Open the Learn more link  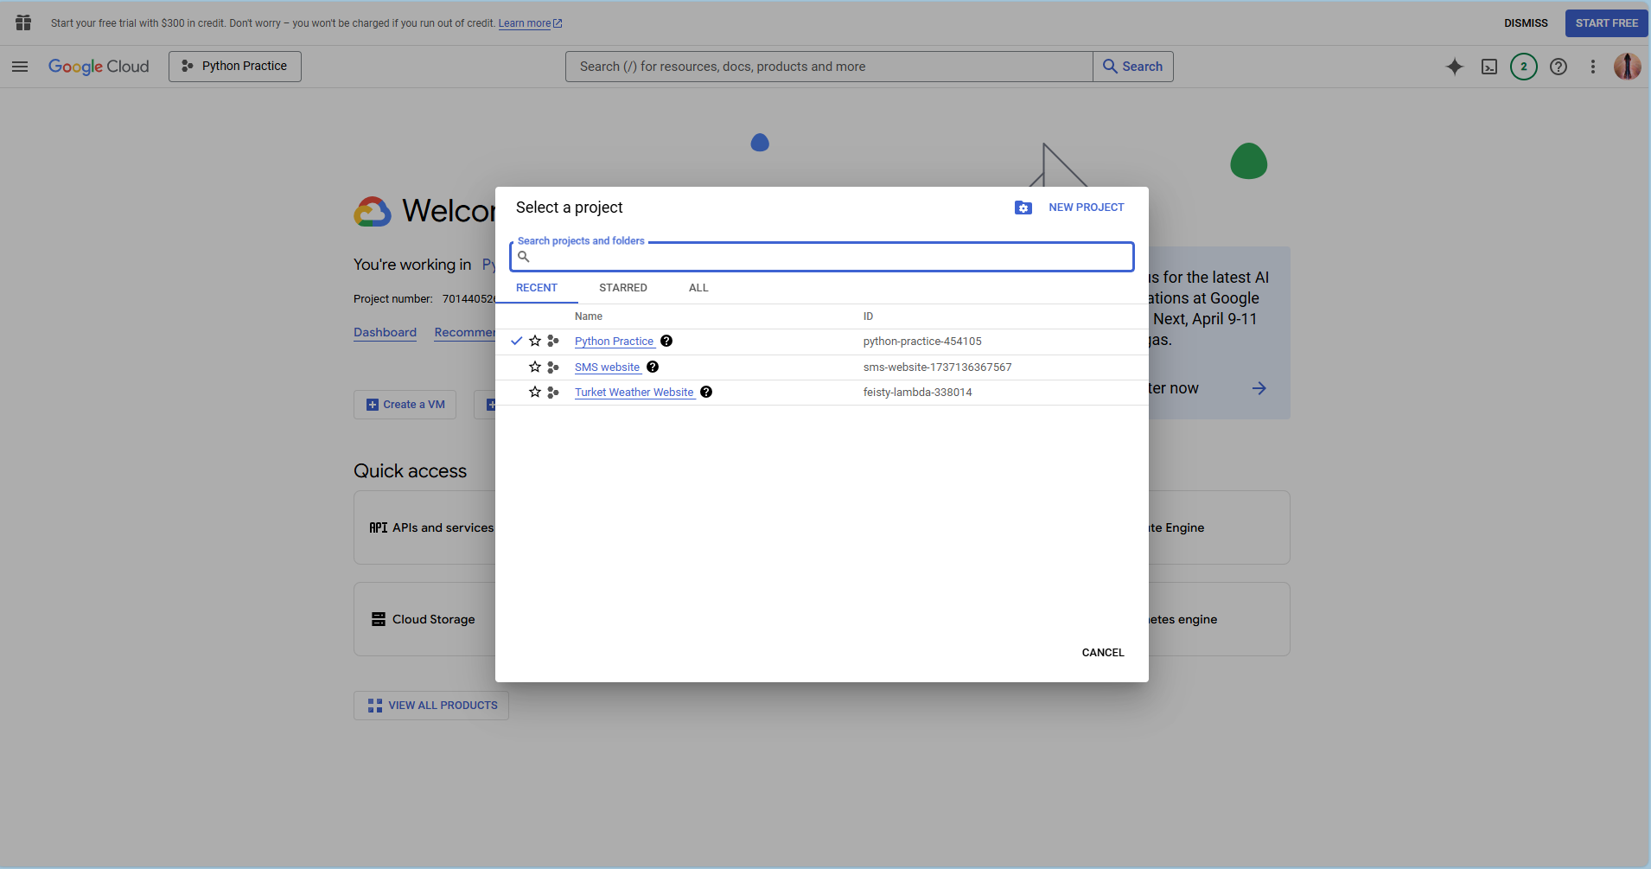click(x=530, y=23)
